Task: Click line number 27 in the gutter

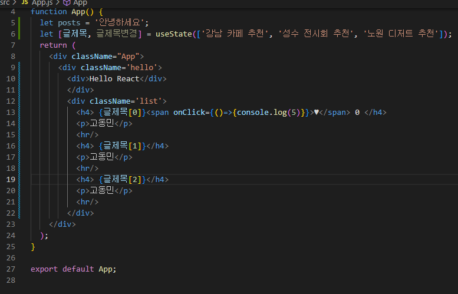Action: 11,269
